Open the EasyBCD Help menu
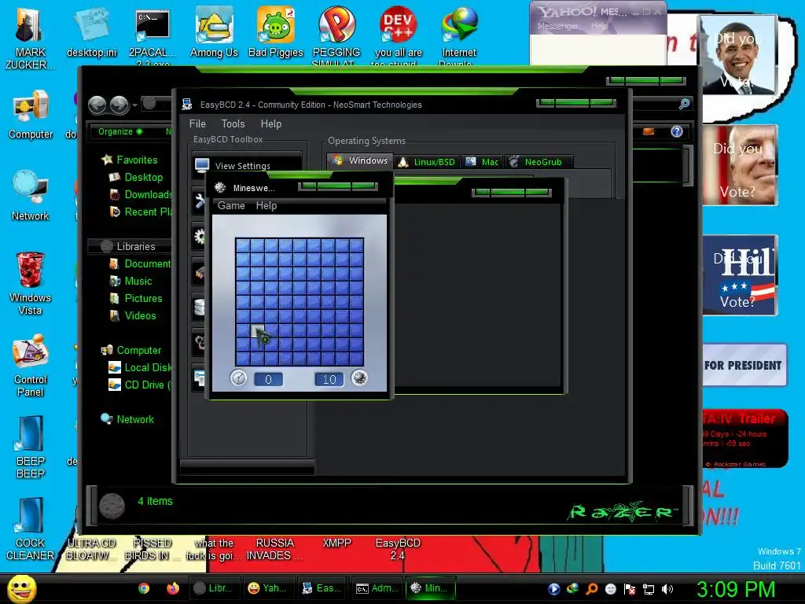 (x=271, y=123)
